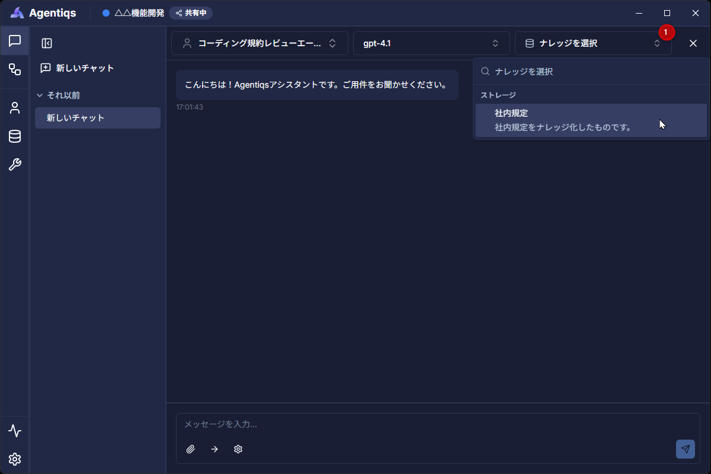Viewport: 711px width, 474px height.
Task: Click the arrow icon below the message input
Action: (x=214, y=449)
